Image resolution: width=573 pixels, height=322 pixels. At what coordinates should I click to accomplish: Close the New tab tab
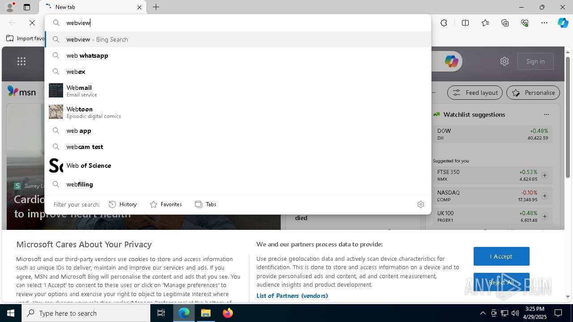[139, 7]
